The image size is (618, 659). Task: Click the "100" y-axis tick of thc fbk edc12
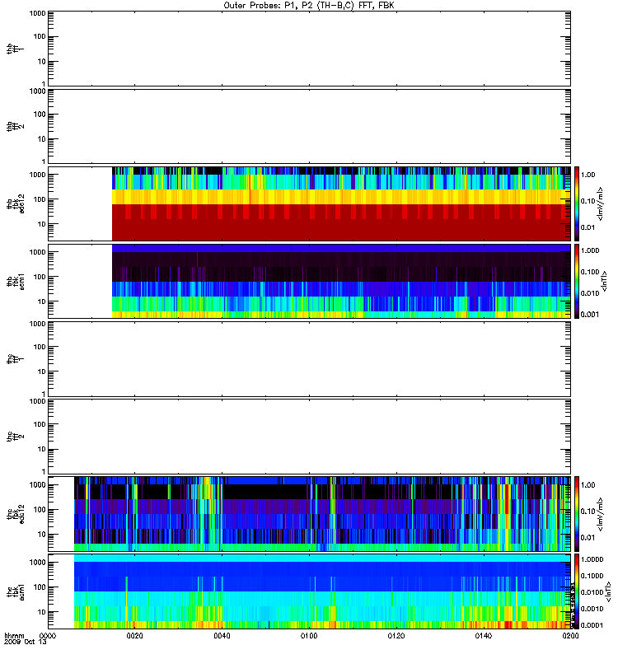coord(40,510)
